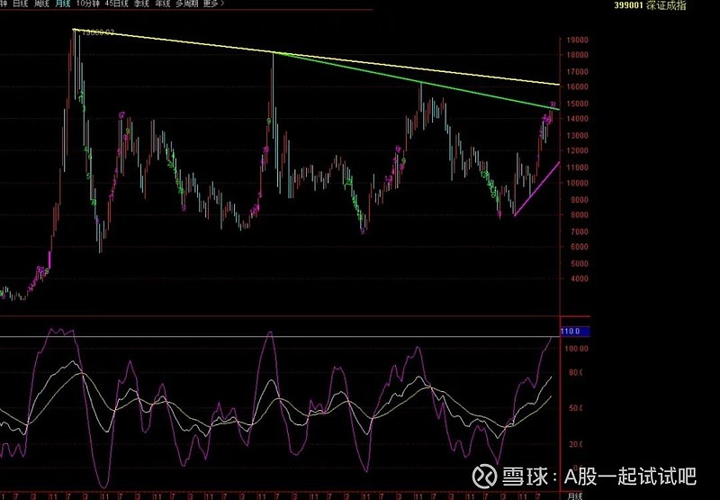This screenshot has width=720, height=500.
Task: Select the 月线 monthly period tab
Action: 62,4
